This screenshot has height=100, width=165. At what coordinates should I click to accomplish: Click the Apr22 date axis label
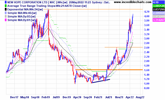tap(130, 97)
